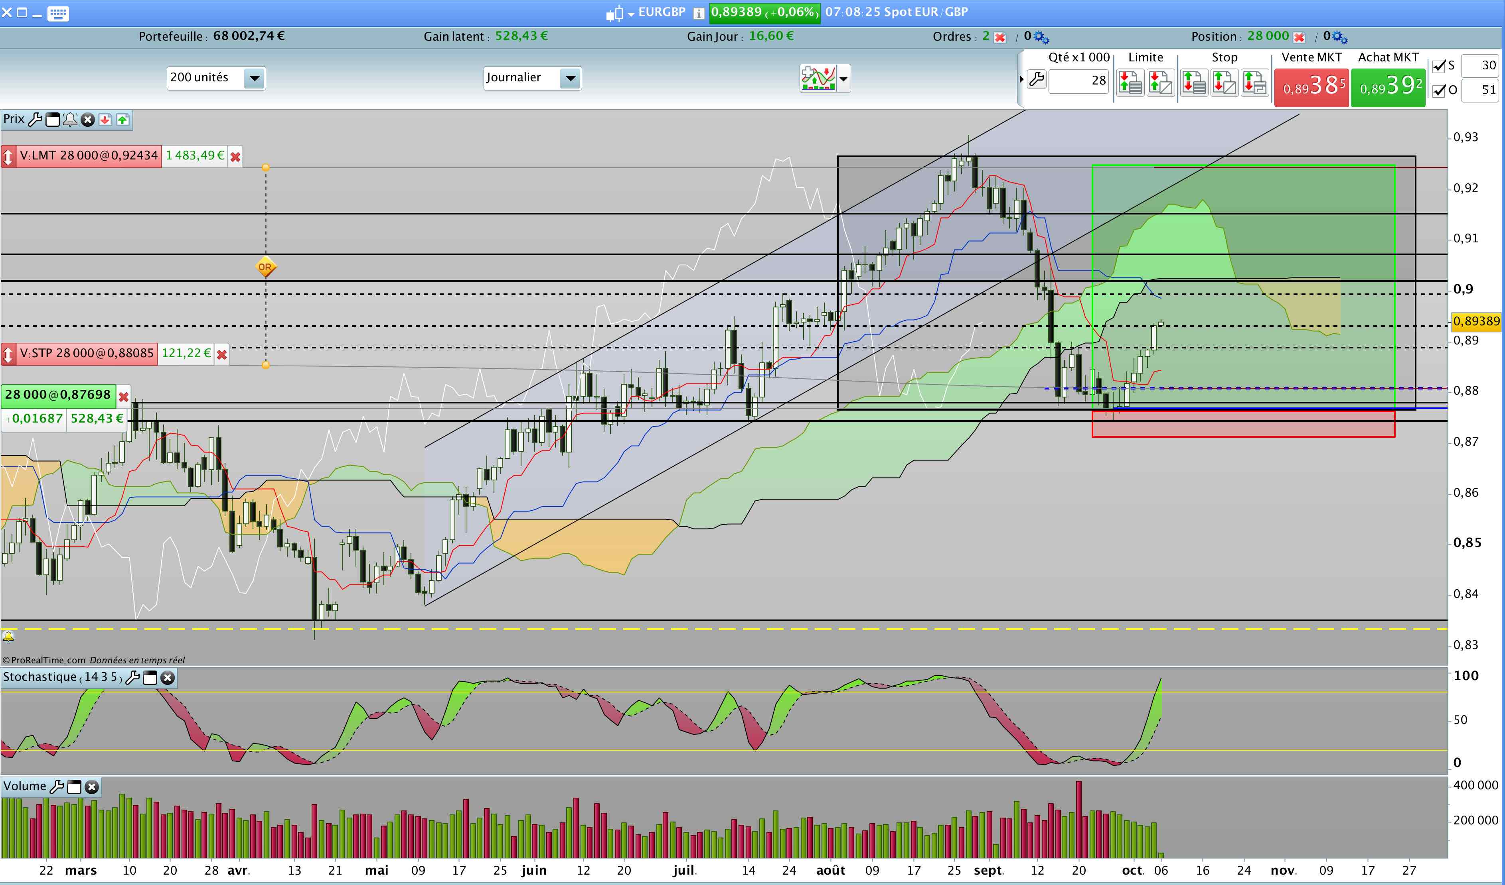Click the candlestick chart style icon
Screen dimensions: 1505x885
click(614, 13)
